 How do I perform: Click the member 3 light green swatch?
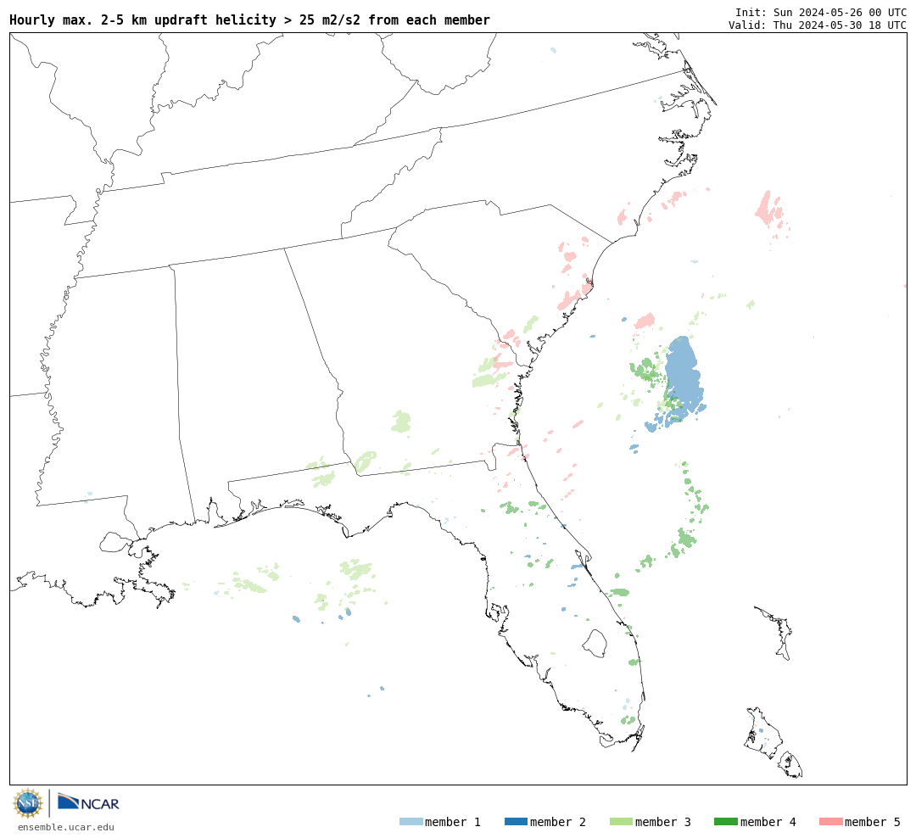pyautogui.click(x=621, y=822)
